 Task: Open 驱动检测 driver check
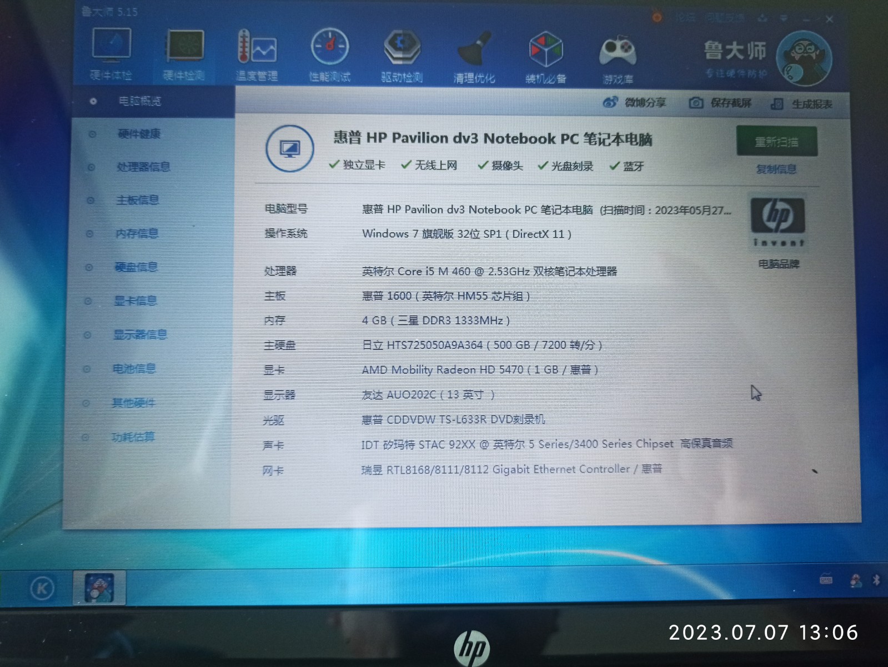402,56
